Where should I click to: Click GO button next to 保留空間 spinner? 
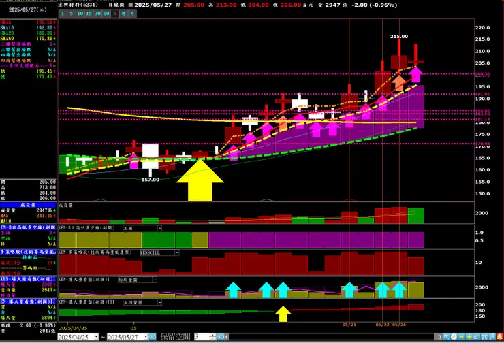(x=221, y=337)
